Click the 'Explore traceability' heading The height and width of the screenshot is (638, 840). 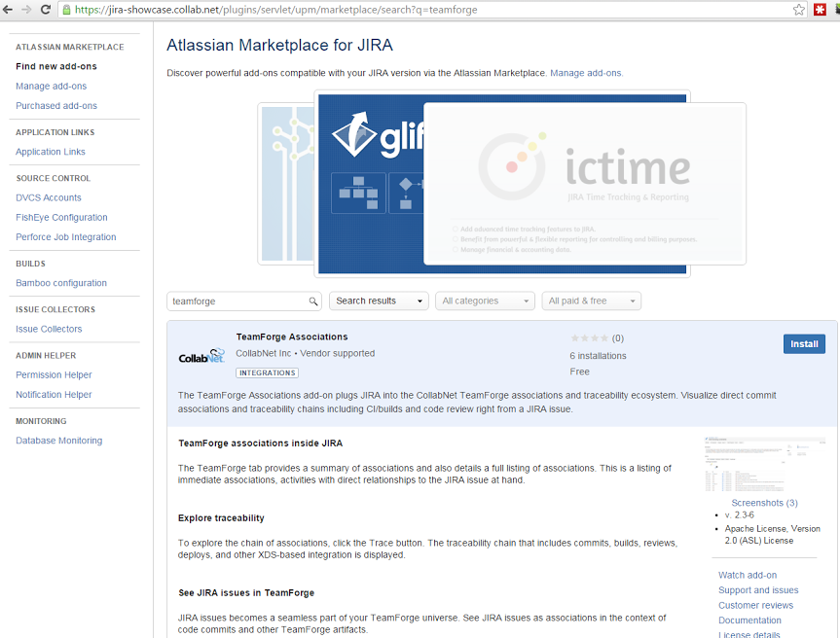pos(221,518)
